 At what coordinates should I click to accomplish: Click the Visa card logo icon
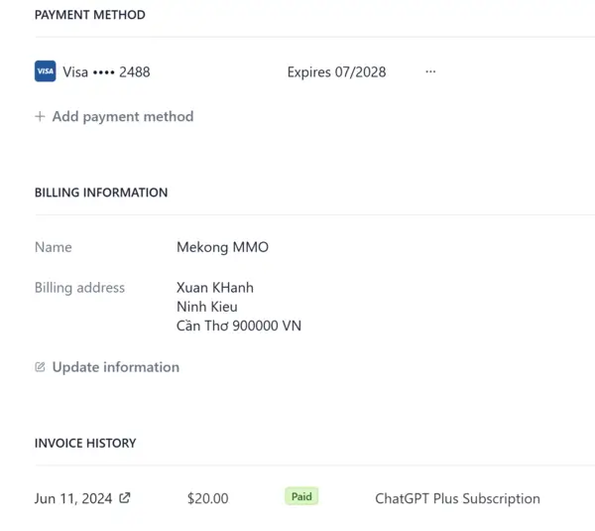coord(46,71)
